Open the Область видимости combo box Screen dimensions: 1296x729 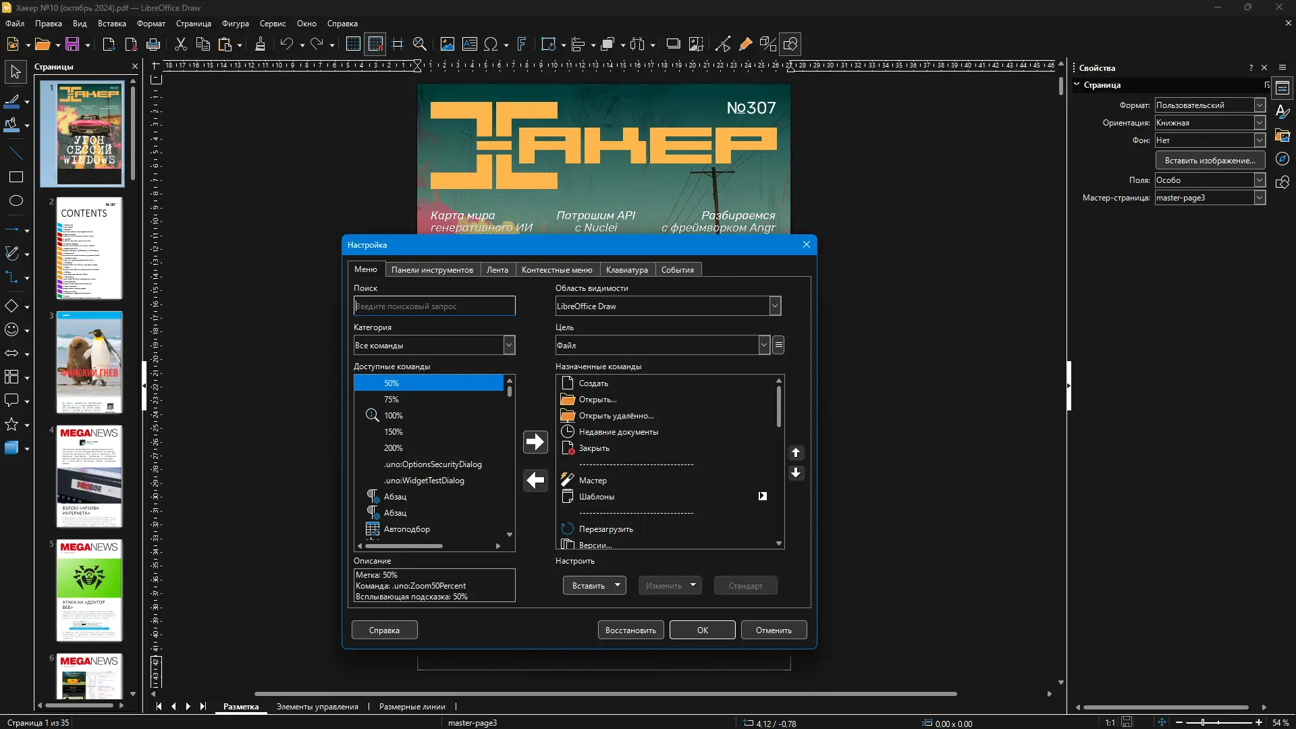pyautogui.click(x=775, y=306)
